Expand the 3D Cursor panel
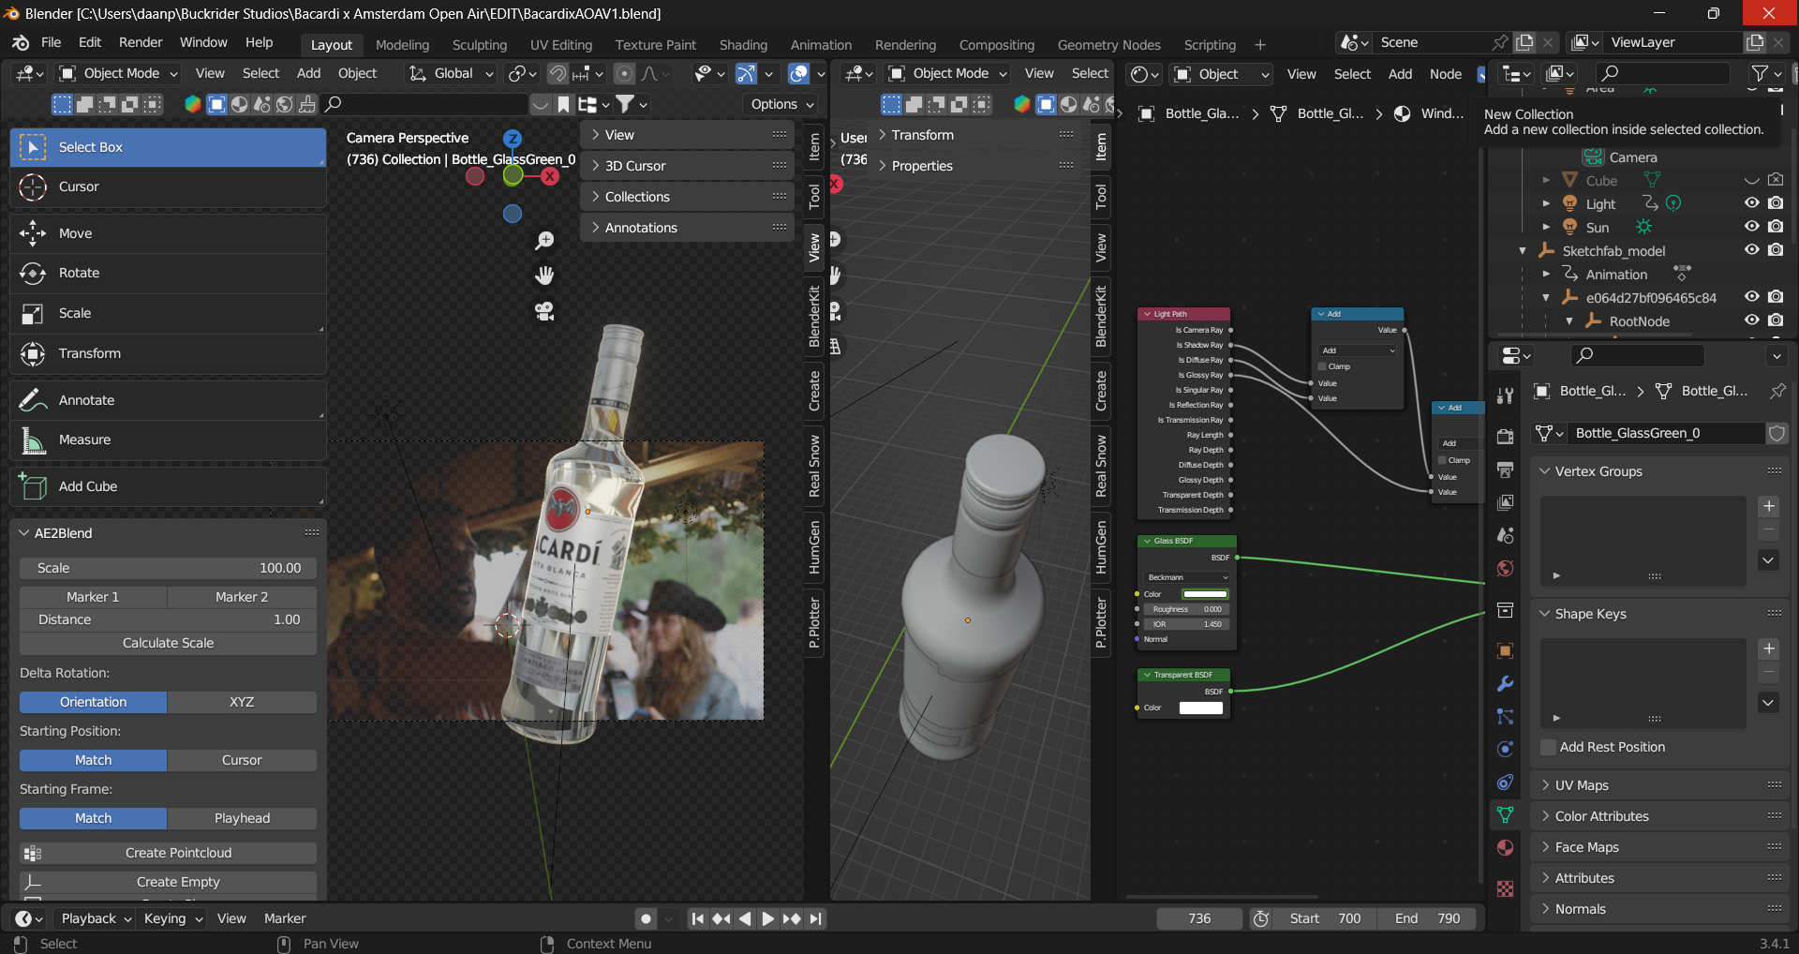1799x954 pixels. [687, 166]
